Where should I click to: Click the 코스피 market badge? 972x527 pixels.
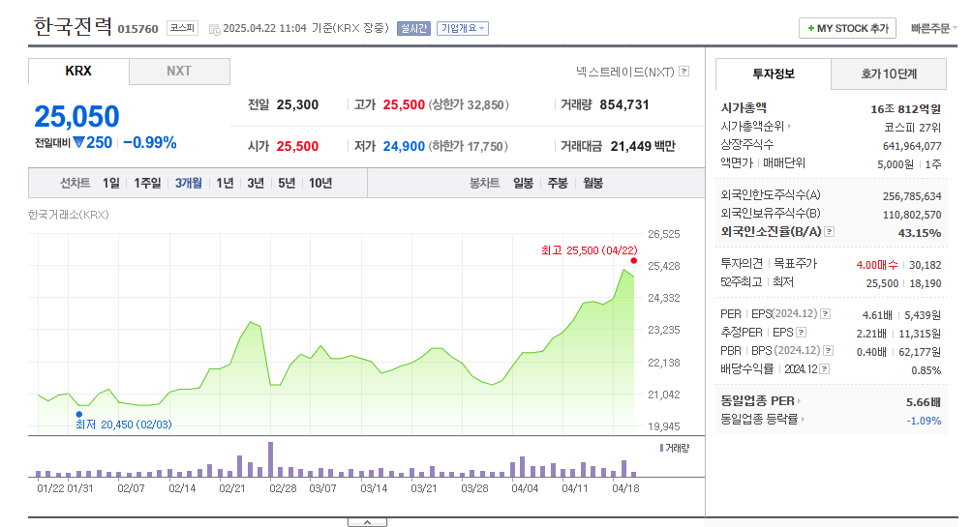pos(182,28)
